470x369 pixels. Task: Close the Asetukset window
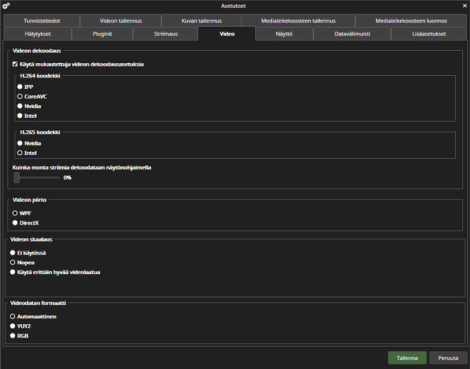[x=464, y=5]
